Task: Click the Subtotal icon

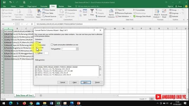Action: click(x=170, y=16)
